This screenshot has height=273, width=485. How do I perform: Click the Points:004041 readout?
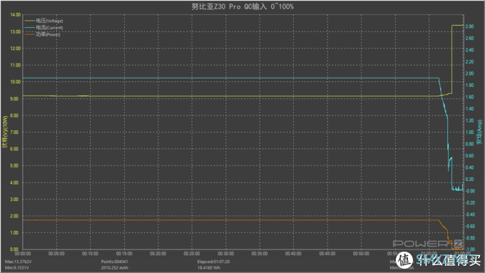coord(114,262)
